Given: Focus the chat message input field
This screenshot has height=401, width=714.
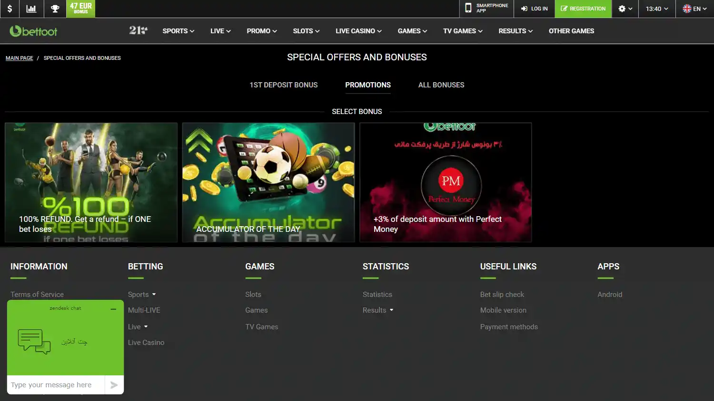Looking at the screenshot, I should tap(56, 385).
